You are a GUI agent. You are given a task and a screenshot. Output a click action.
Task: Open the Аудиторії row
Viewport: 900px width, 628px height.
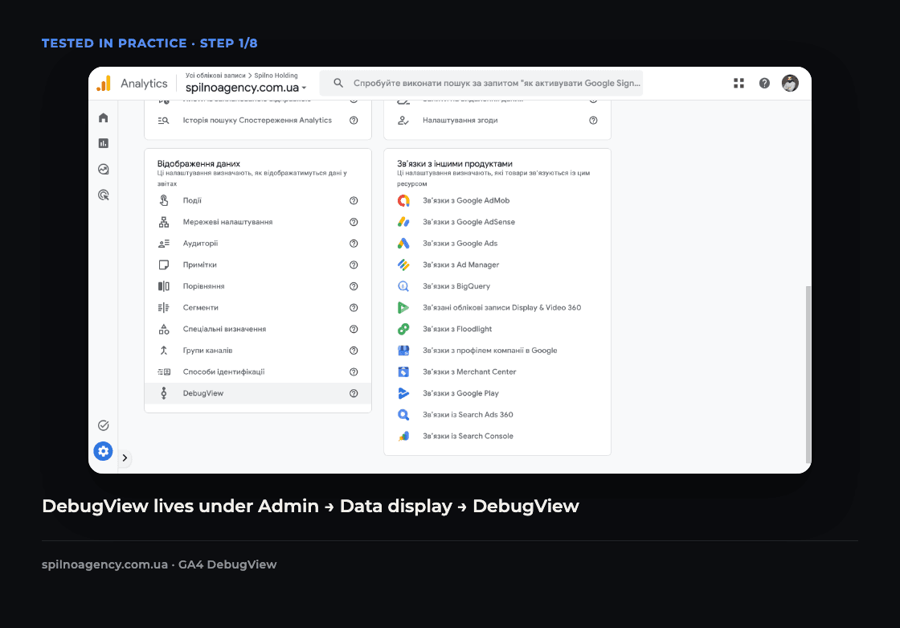(x=258, y=243)
